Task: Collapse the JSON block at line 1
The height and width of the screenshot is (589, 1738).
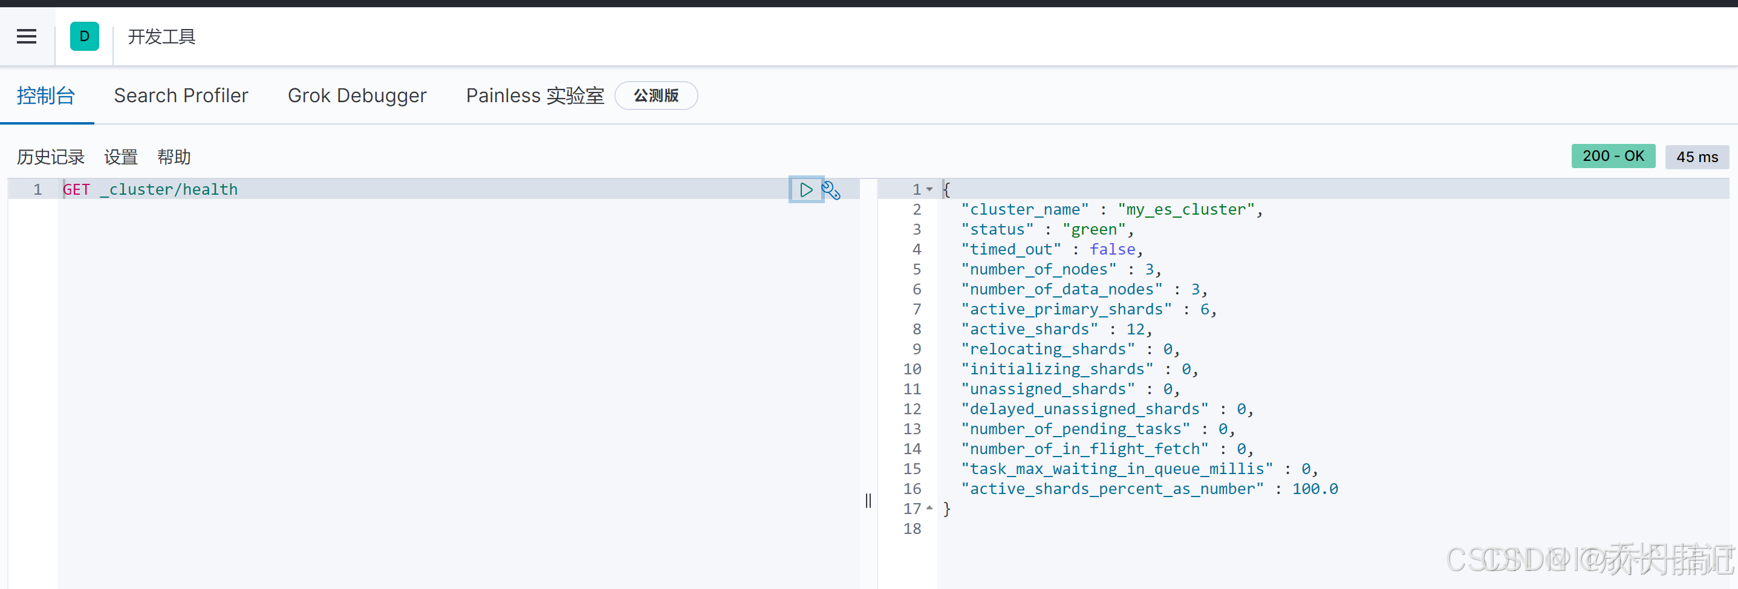Action: (929, 190)
